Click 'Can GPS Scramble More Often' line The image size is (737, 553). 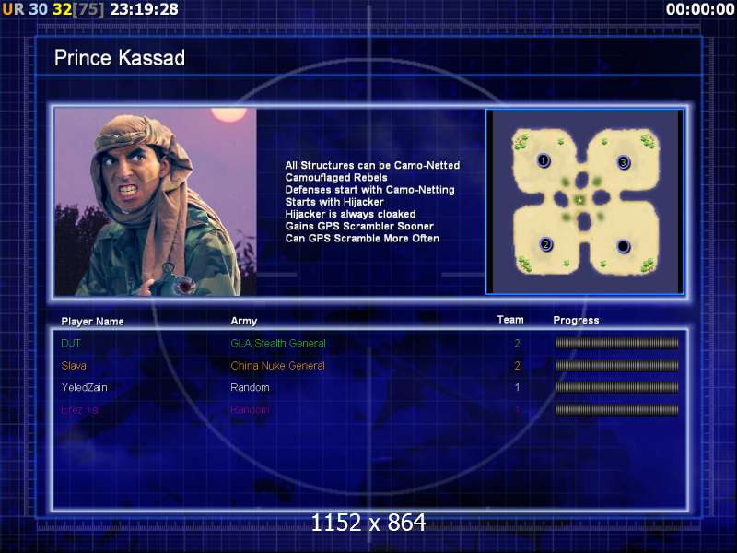click(362, 239)
